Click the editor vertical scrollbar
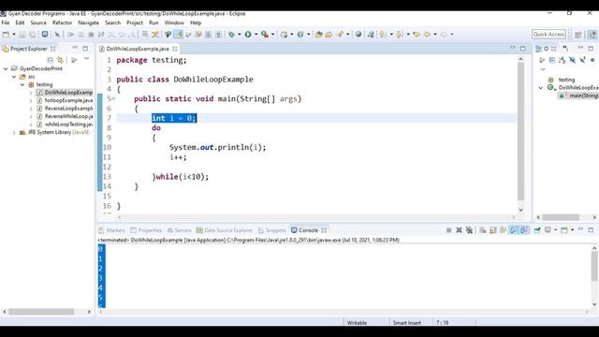This screenshot has width=599, height=337. point(520,131)
